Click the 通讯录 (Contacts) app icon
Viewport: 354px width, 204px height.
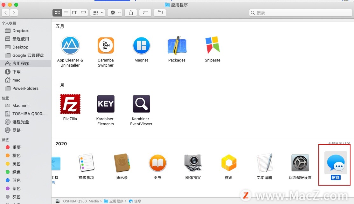click(122, 163)
